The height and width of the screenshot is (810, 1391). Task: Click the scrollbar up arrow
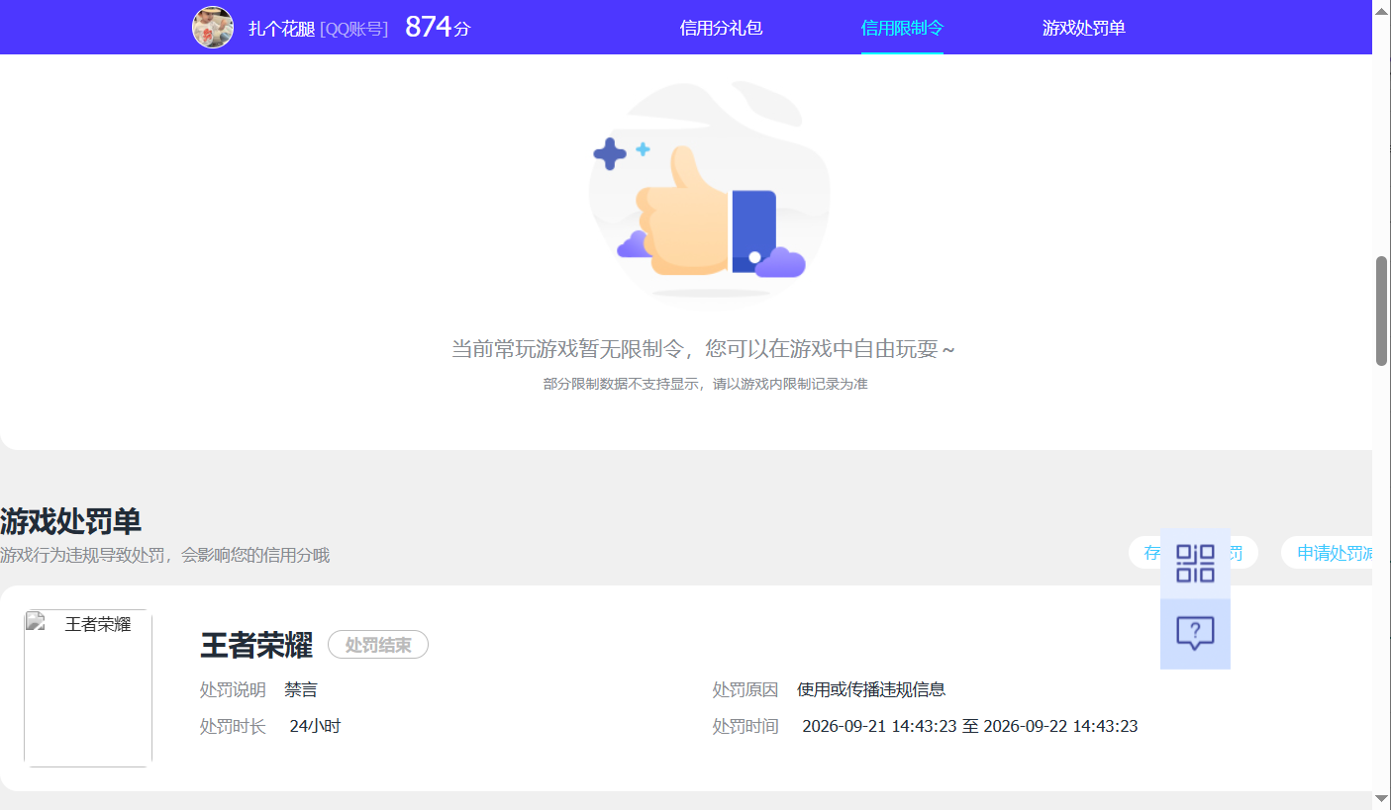pyautogui.click(x=1381, y=9)
